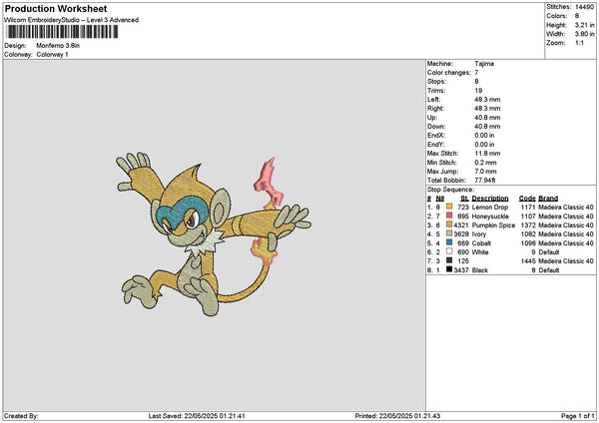The height and width of the screenshot is (423, 599).
Task: Click the 'Colorway 1' value
Action: pyautogui.click(x=52, y=55)
